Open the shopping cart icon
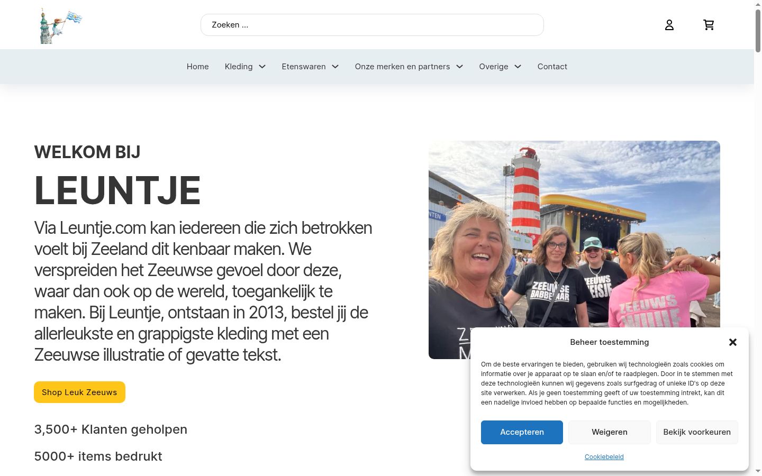 coord(709,25)
